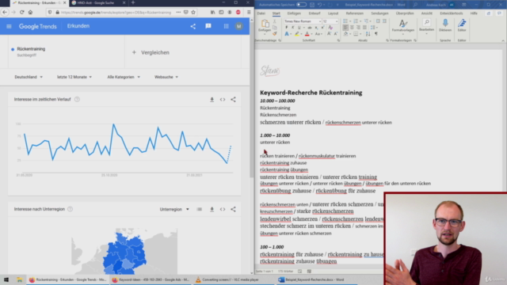Download the Interesse im zeitlichen Verlauf chart
The width and height of the screenshot is (507, 285).
pos(212,100)
